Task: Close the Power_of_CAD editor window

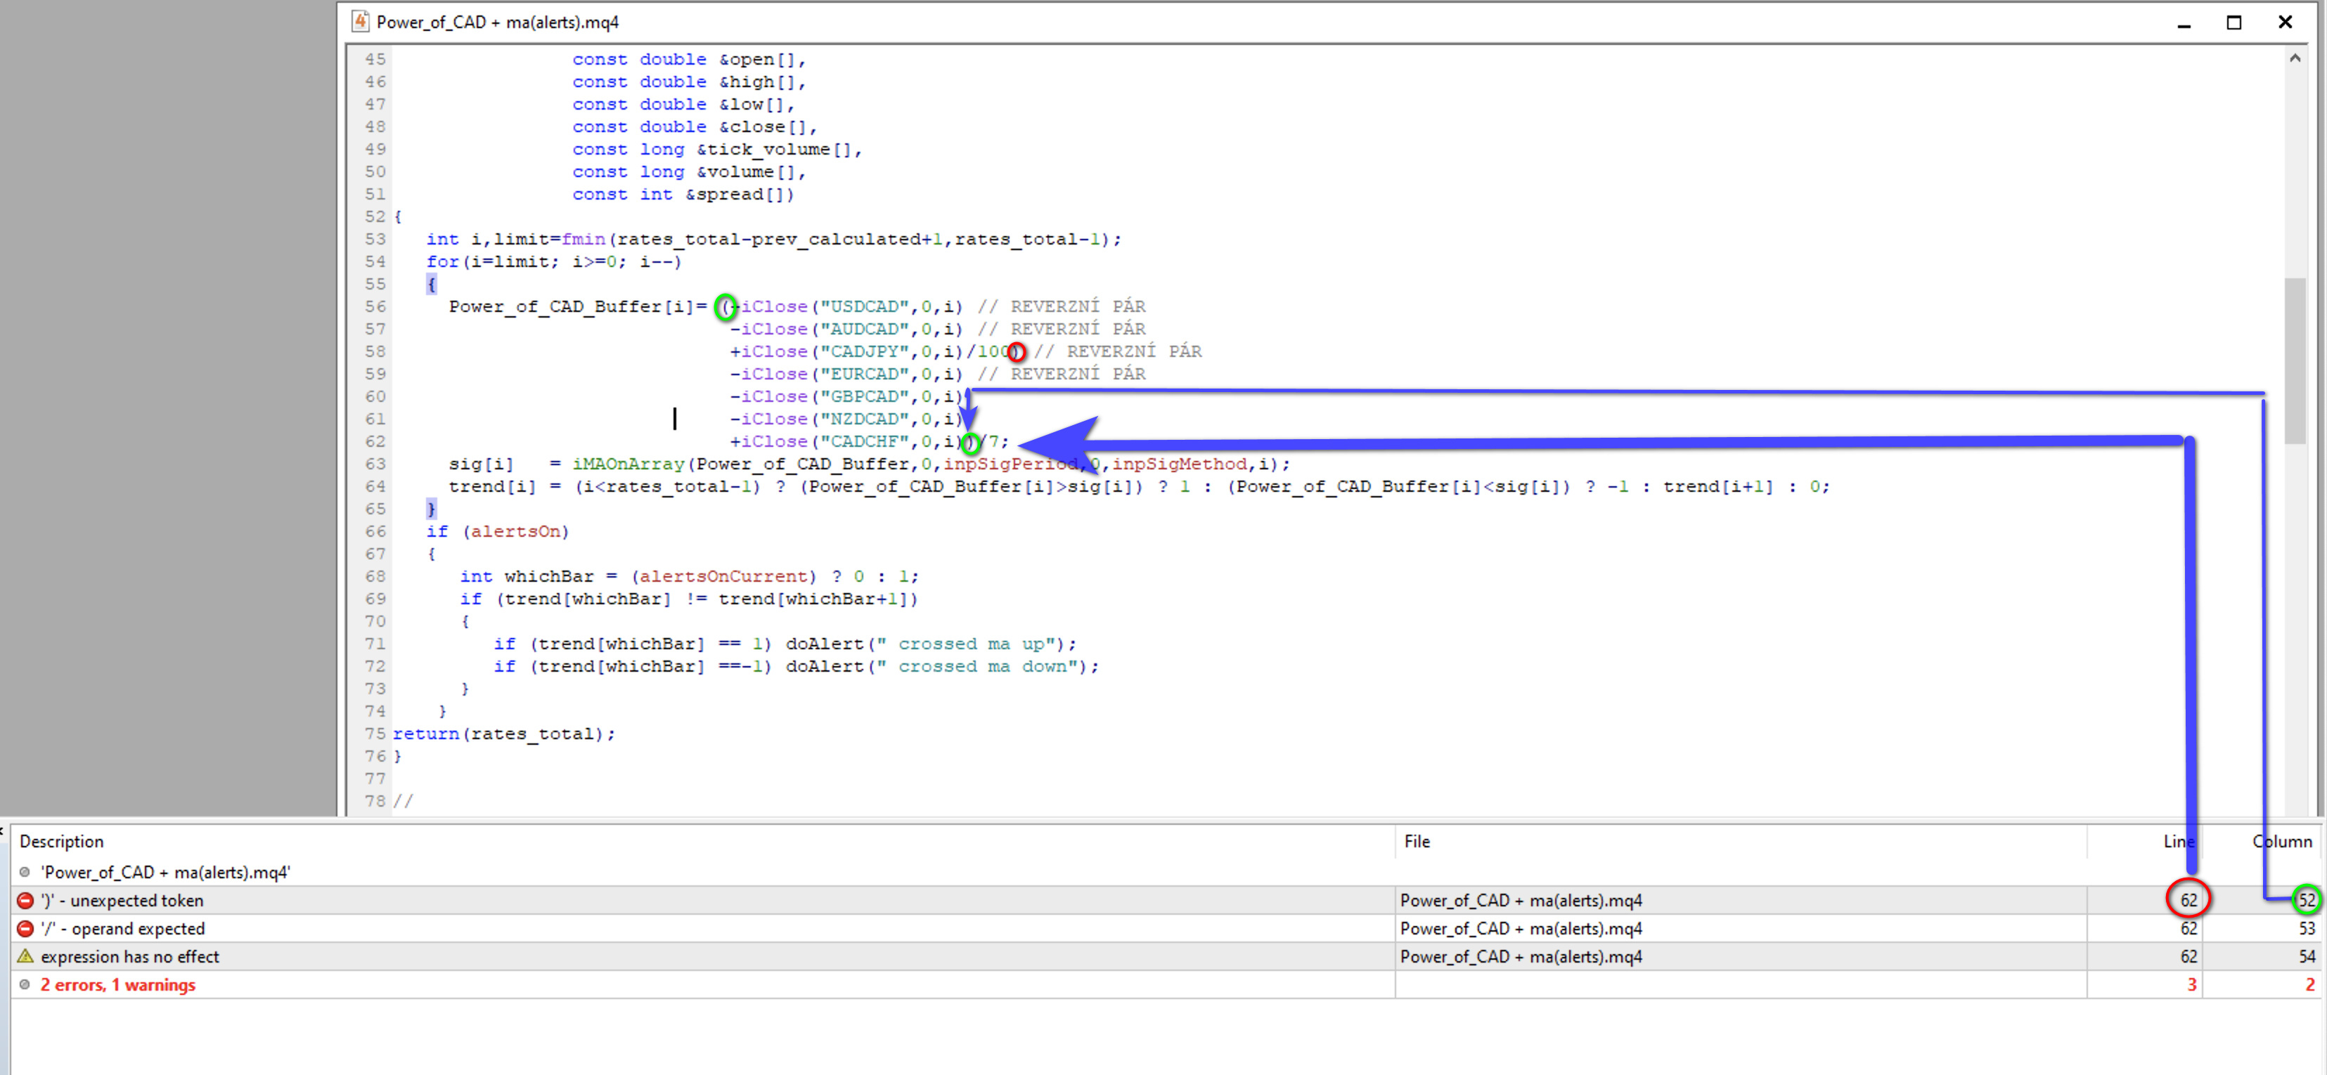Action: click(x=2286, y=22)
